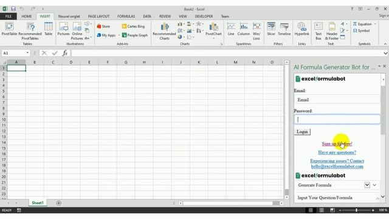Add a new sheet with plus button
Screen dimensions: 389x219
(58, 203)
